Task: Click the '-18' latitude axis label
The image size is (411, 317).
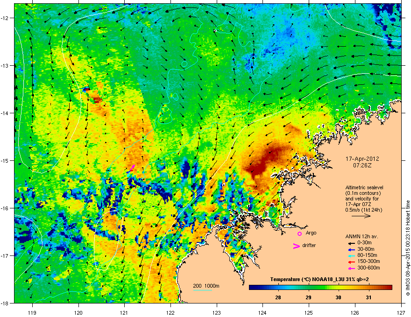Action: 5,303
